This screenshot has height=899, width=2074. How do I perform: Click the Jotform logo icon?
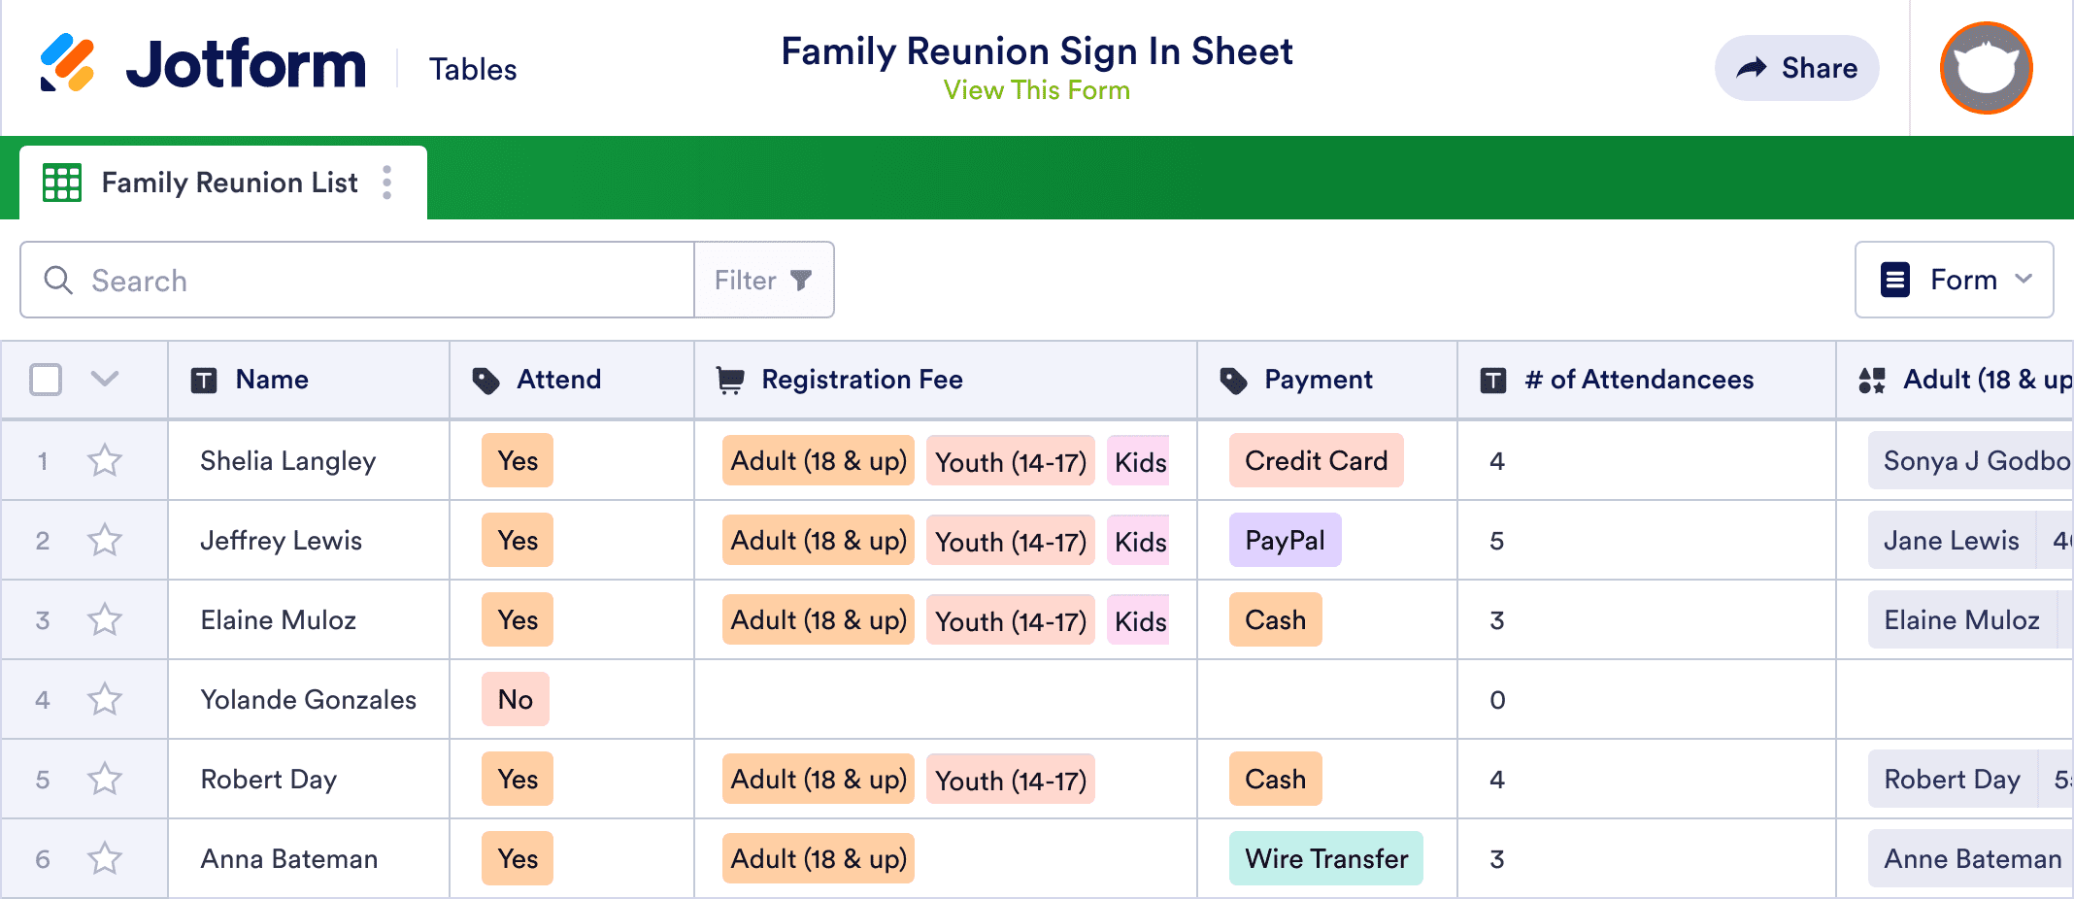67,63
